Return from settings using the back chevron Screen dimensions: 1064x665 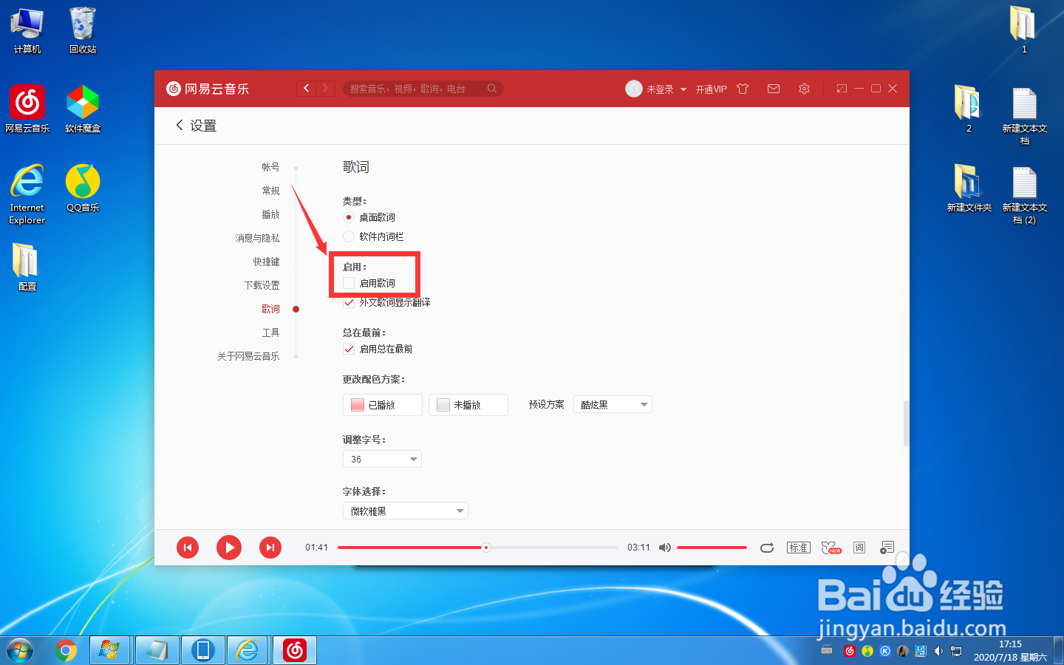coord(180,126)
